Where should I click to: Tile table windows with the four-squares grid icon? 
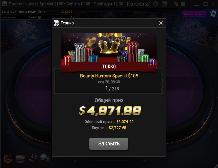pos(183,4)
